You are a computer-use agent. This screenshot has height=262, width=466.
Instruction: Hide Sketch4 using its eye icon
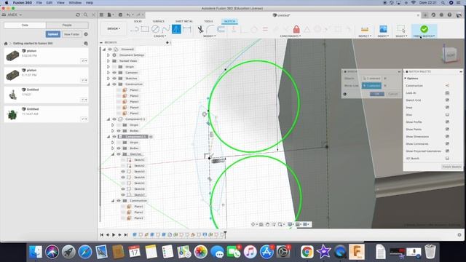pyautogui.click(x=123, y=178)
